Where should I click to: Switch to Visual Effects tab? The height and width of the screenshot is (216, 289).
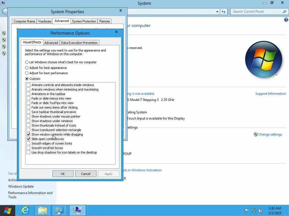32,42
